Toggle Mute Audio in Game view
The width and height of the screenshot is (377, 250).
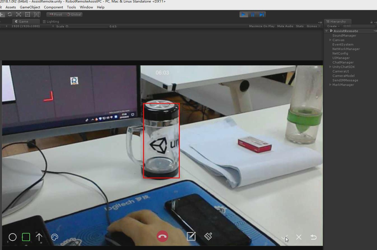[x=285, y=26]
